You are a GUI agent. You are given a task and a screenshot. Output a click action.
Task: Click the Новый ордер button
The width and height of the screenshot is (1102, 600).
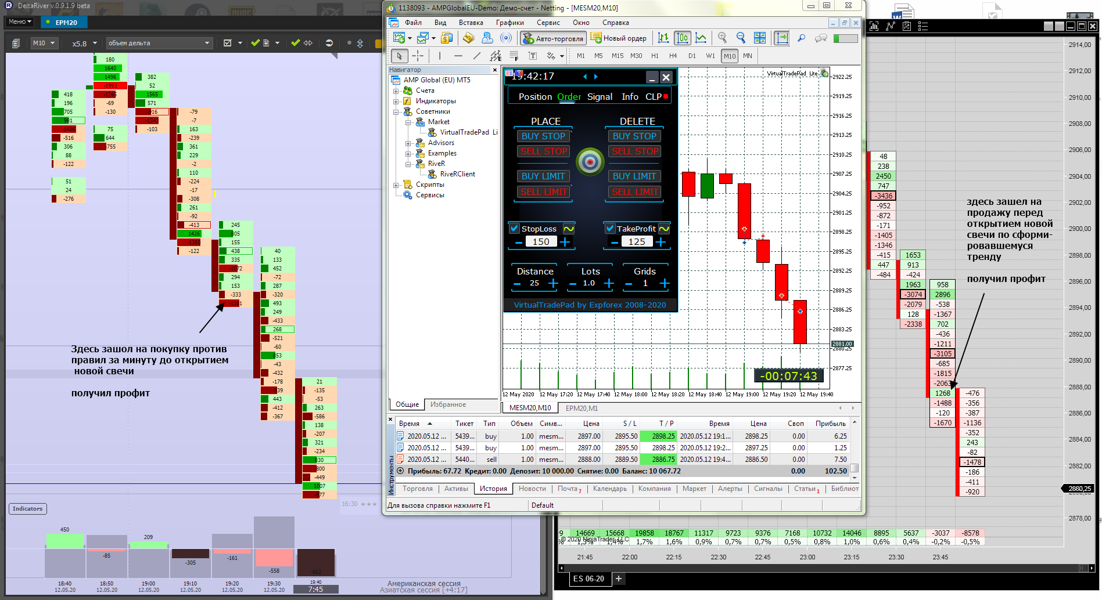coord(618,38)
